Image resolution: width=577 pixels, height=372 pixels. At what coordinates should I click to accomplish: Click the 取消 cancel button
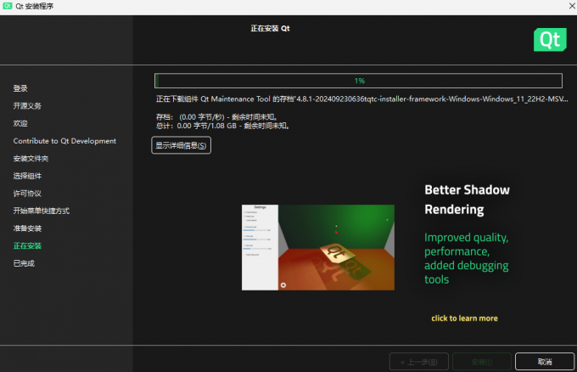[544, 361]
